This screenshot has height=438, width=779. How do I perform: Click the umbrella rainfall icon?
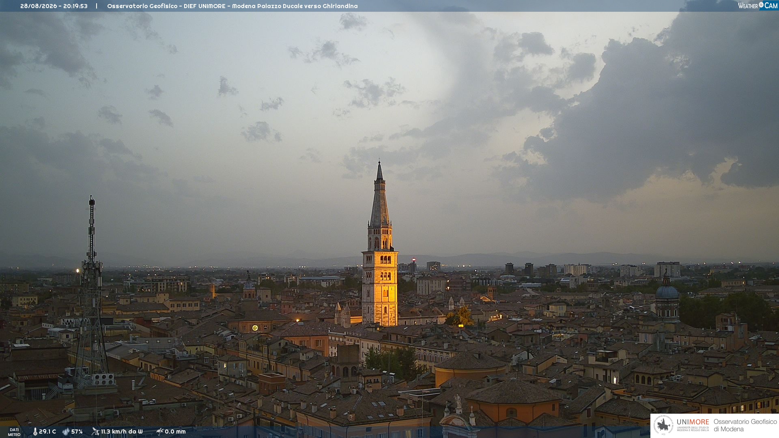160,432
